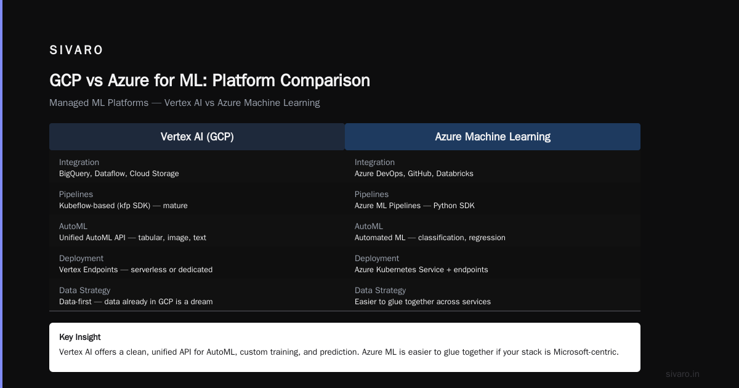Image resolution: width=739 pixels, height=388 pixels.
Task: Select the Azure Machine Learning column header
Action: pos(493,137)
